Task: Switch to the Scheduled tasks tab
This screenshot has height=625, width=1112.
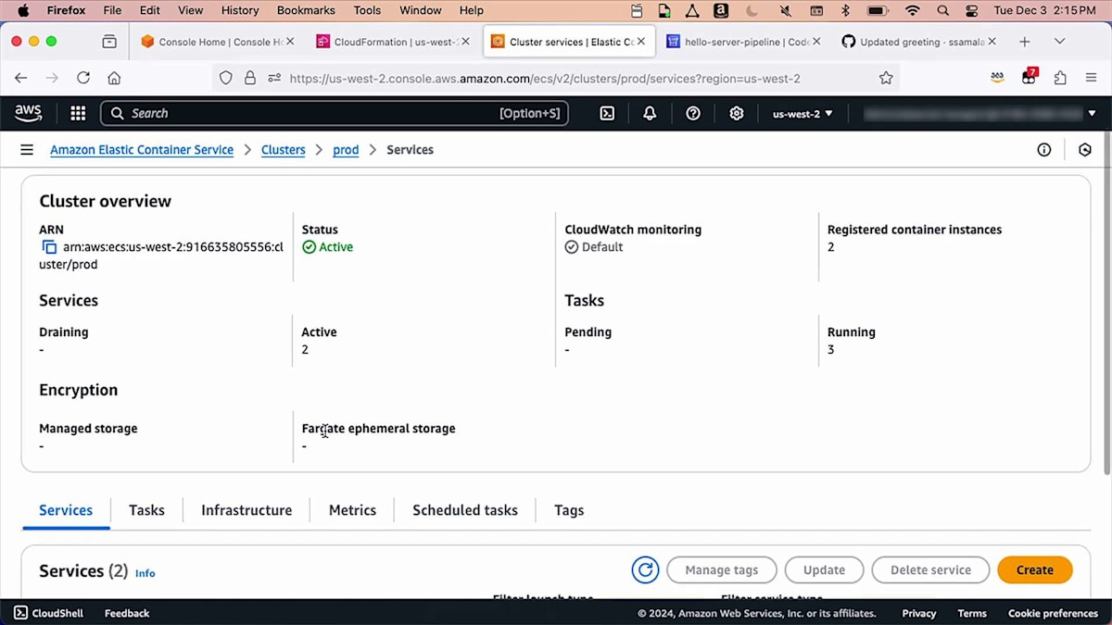Action: [x=465, y=510]
